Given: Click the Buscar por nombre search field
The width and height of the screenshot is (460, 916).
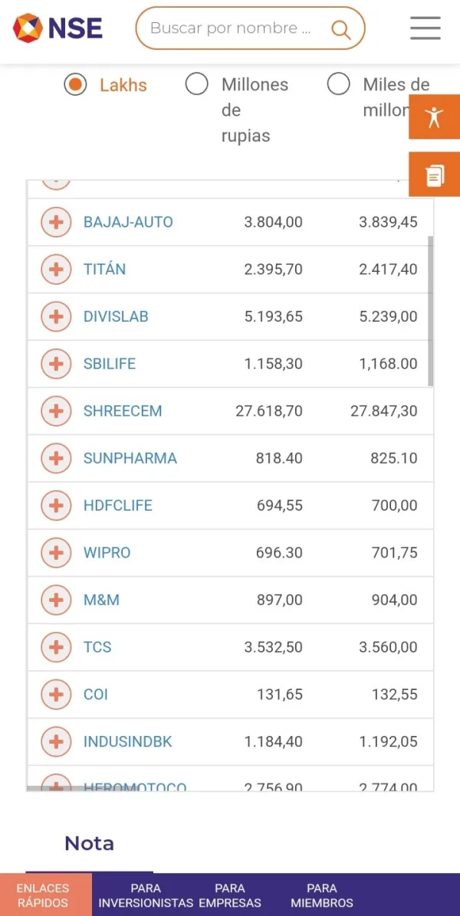Looking at the screenshot, I should 231,28.
